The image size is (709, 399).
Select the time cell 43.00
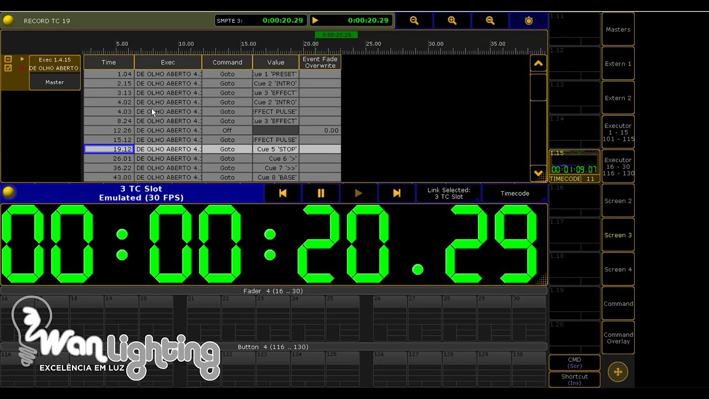point(109,177)
